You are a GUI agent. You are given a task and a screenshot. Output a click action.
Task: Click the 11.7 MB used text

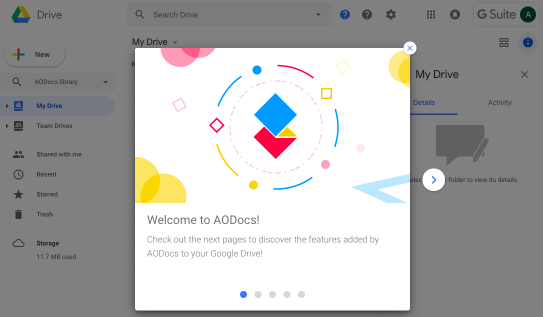56,256
